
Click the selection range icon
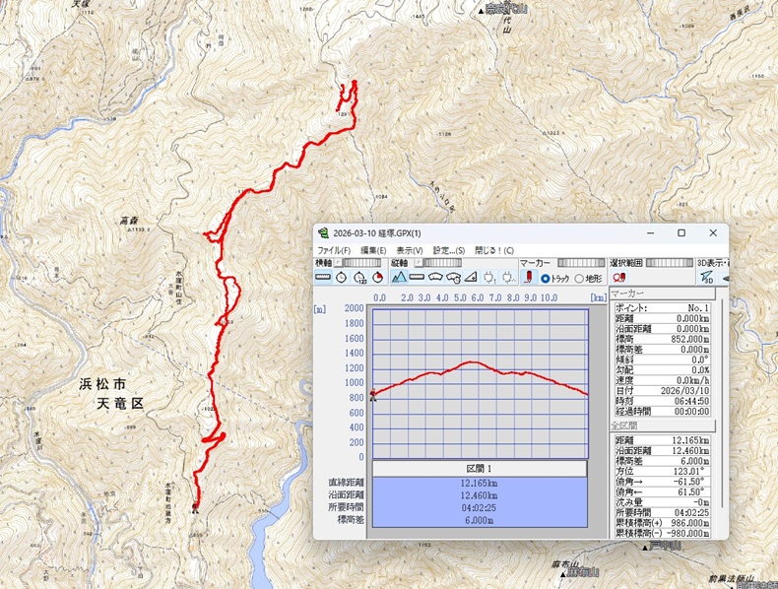(620, 278)
